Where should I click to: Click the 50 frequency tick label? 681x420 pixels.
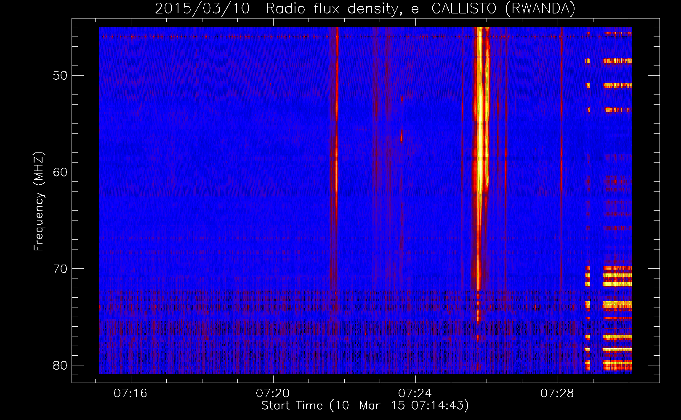coord(60,76)
